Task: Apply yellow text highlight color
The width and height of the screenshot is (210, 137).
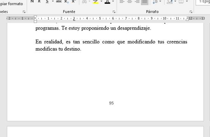Action: tap(96, 1)
